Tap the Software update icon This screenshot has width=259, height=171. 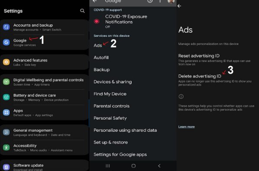(x=6, y=167)
